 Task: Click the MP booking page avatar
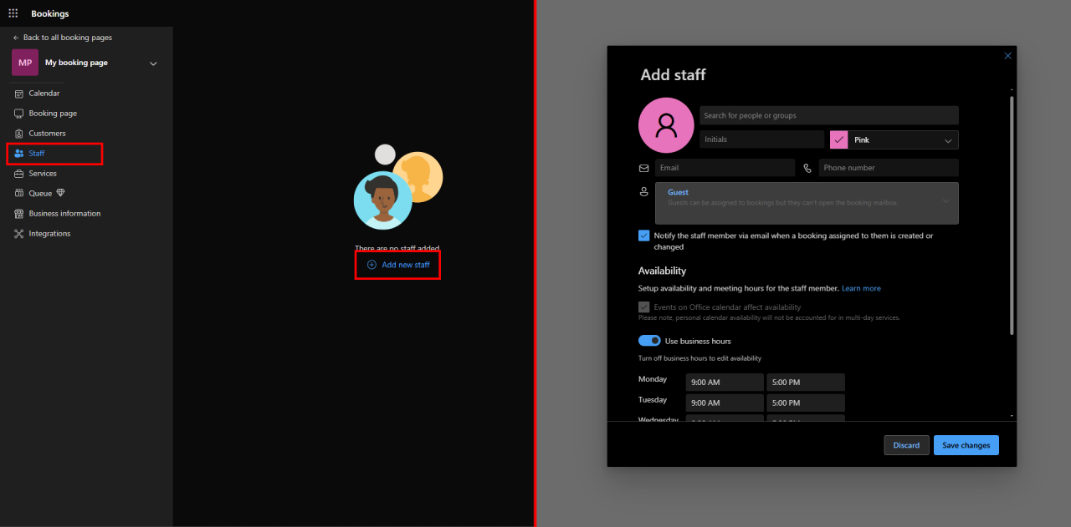25,63
